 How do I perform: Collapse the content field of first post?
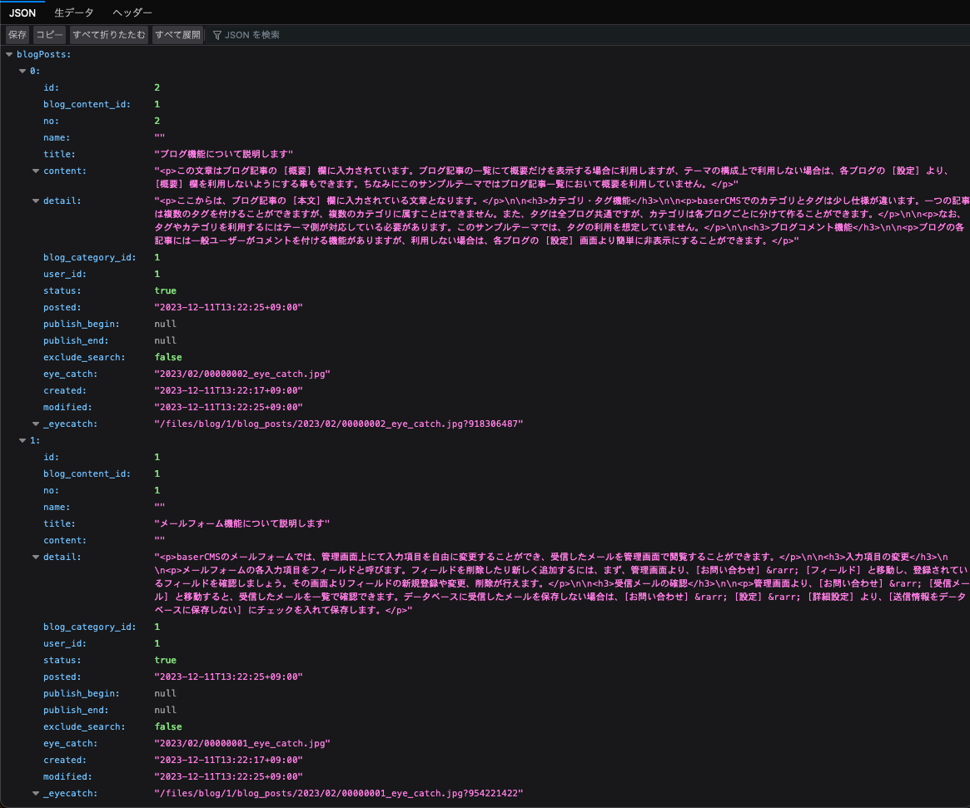click(x=36, y=171)
